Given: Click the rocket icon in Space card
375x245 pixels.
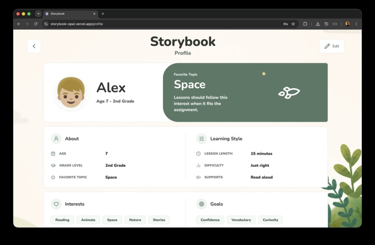Looking at the screenshot, I should (x=289, y=93).
